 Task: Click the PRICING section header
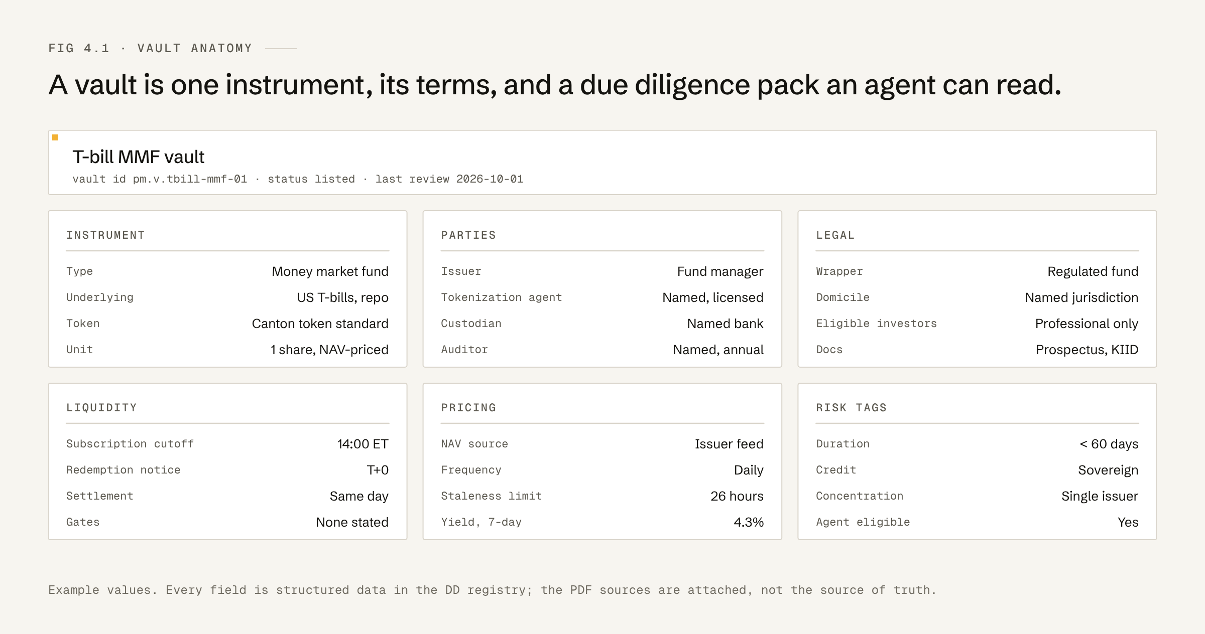coord(468,408)
